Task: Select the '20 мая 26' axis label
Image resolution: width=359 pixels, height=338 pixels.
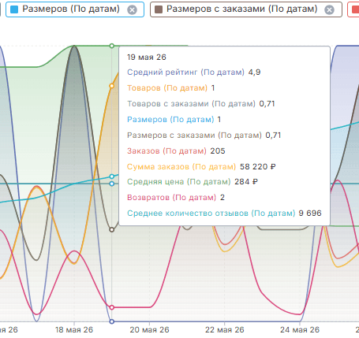Action: pyautogui.click(x=149, y=330)
